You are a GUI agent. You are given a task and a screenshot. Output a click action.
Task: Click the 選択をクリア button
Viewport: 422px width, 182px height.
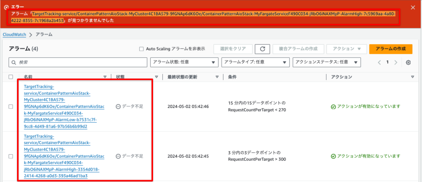point(233,49)
